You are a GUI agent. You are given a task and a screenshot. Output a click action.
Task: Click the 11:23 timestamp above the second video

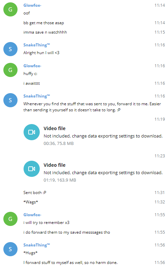[x=160, y=156]
